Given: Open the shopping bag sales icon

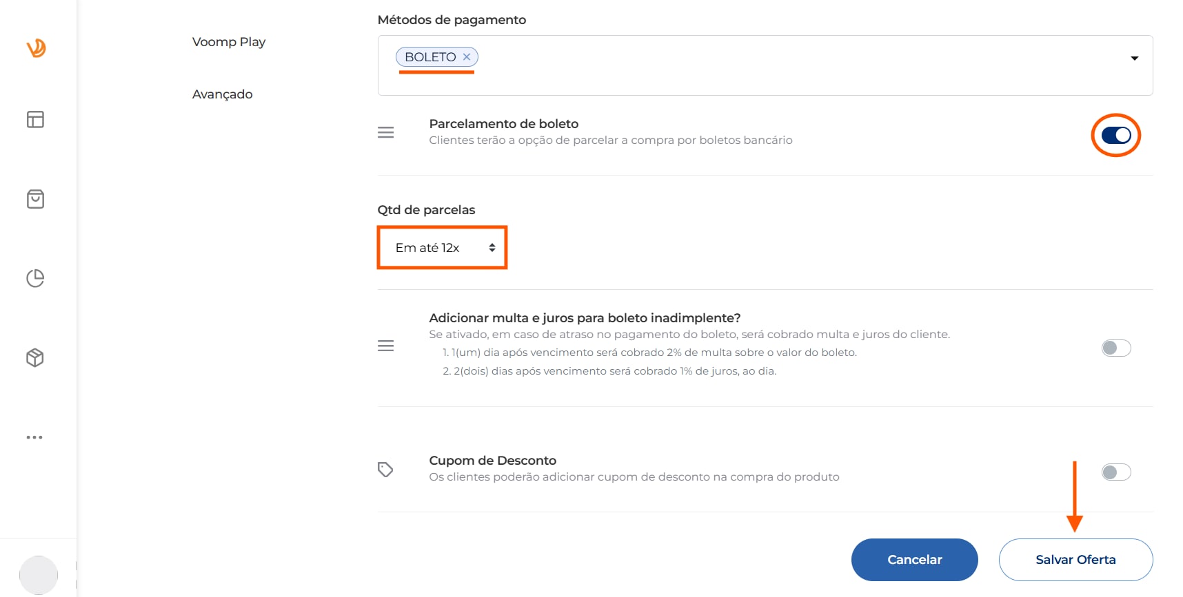Looking at the screenshot, I should click(x=35, y=199).
